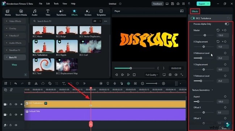Click the X Displacement value field
235x131 pixels.
tap(223, 47)
